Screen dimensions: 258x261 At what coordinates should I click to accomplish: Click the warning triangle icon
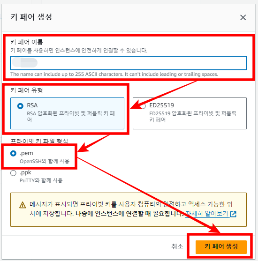[23, 205]
